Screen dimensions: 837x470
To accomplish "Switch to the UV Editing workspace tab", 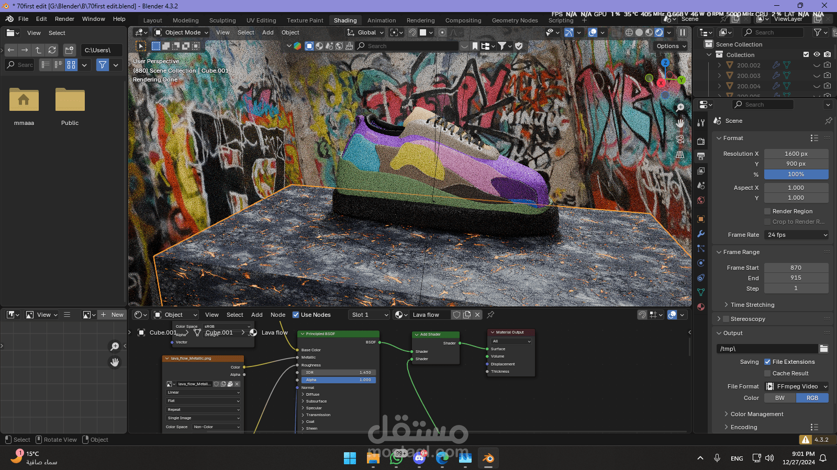I will 261,20.
